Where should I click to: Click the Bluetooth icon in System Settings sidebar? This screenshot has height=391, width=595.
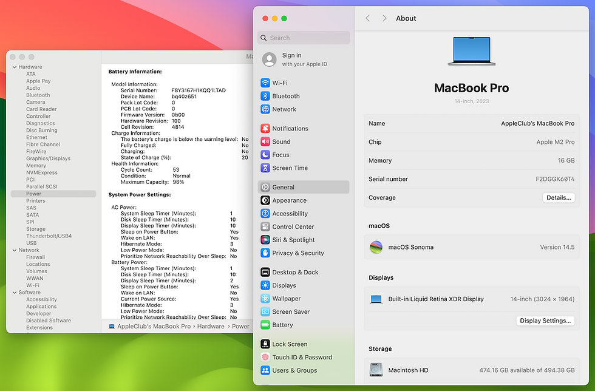(265, 96)
